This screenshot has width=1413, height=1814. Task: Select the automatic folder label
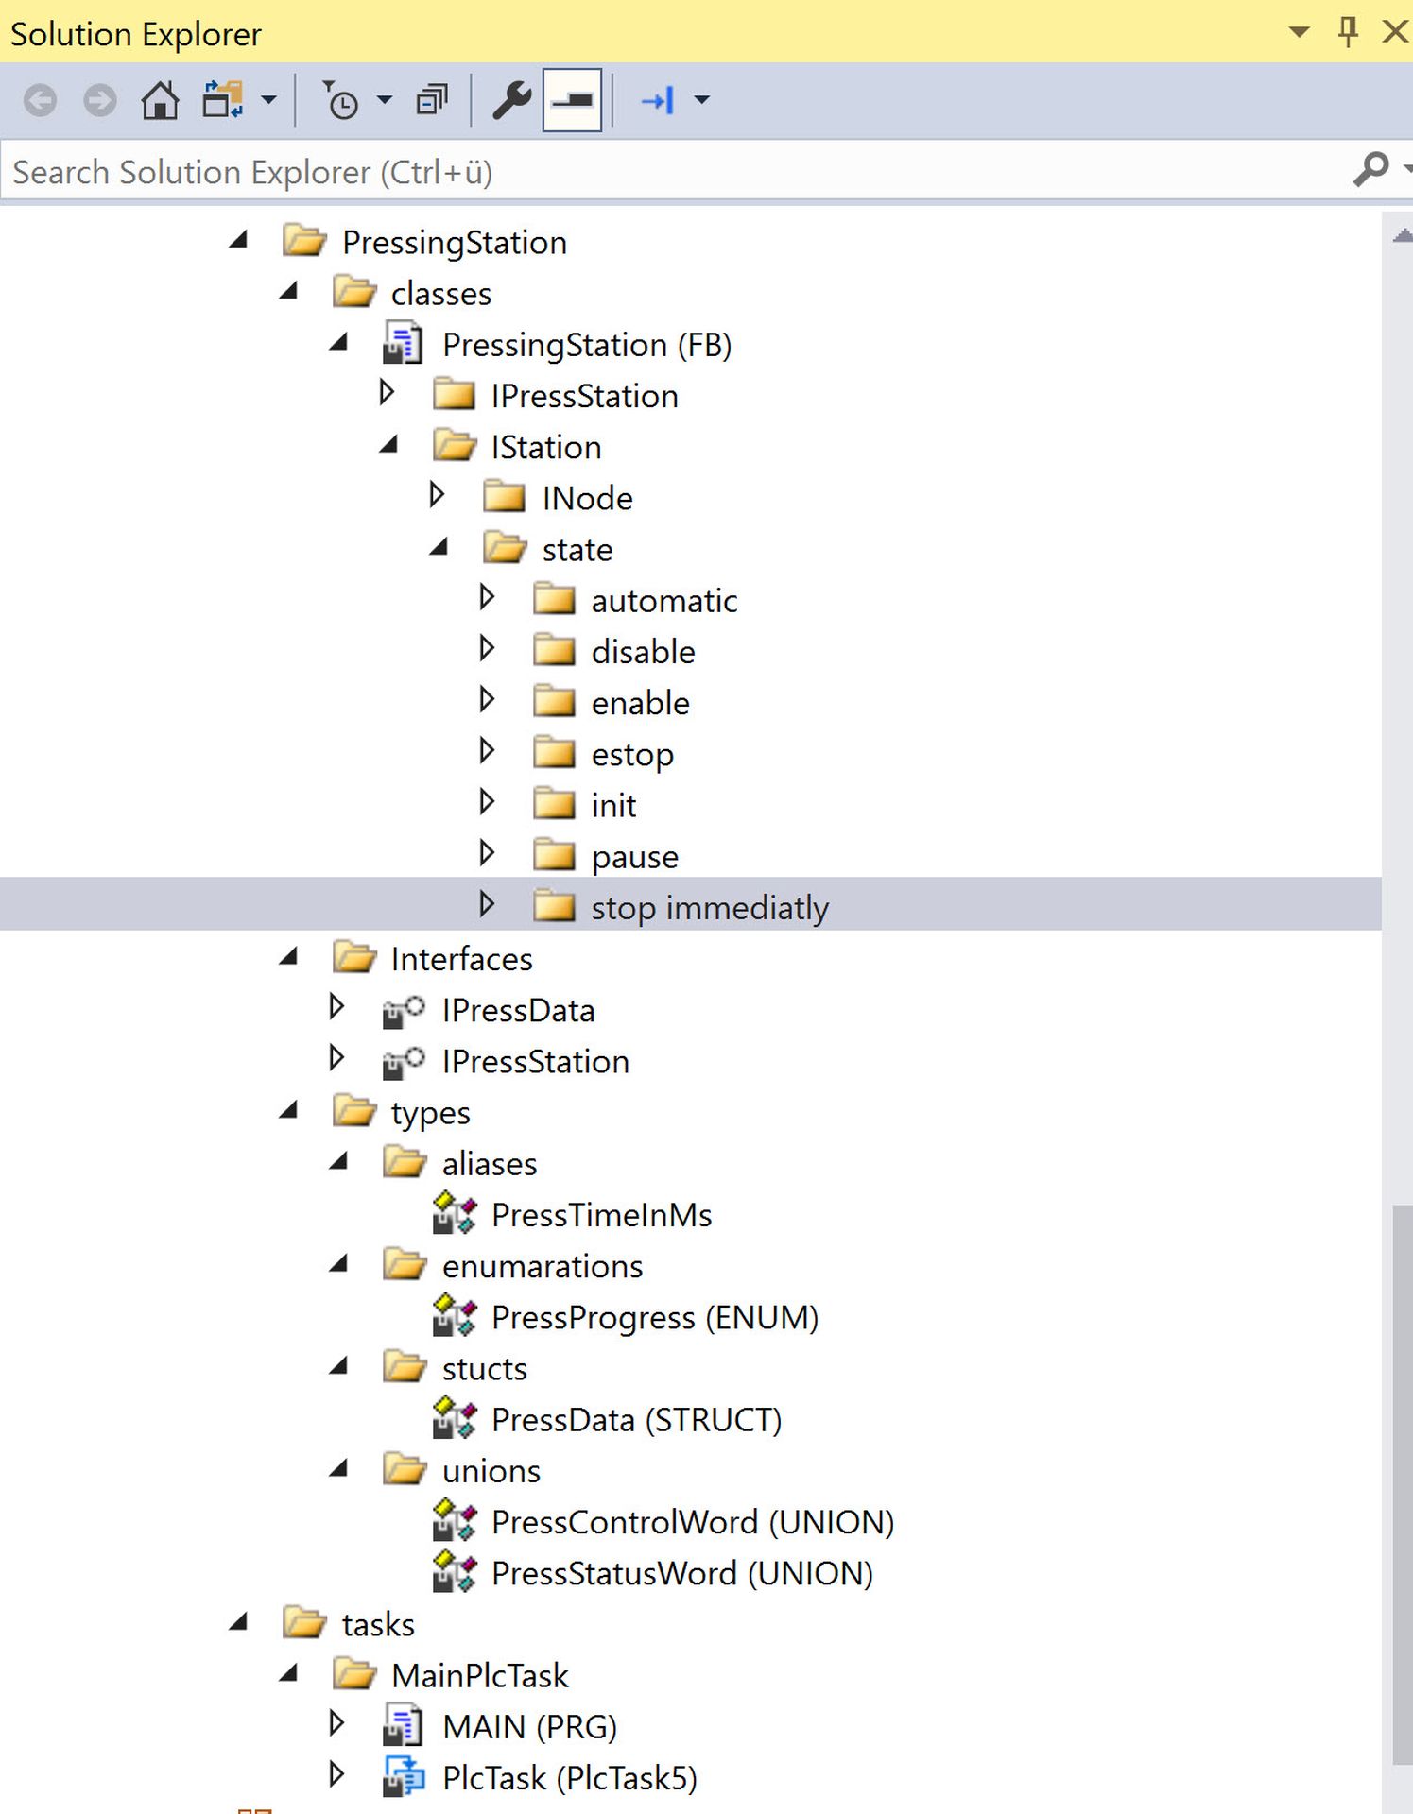(x=663, y=601)
